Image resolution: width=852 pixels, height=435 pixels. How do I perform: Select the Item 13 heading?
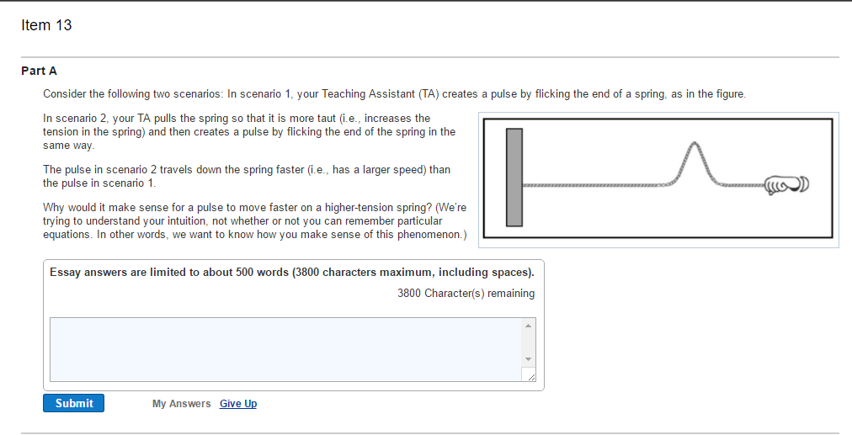tap(46, 25)
